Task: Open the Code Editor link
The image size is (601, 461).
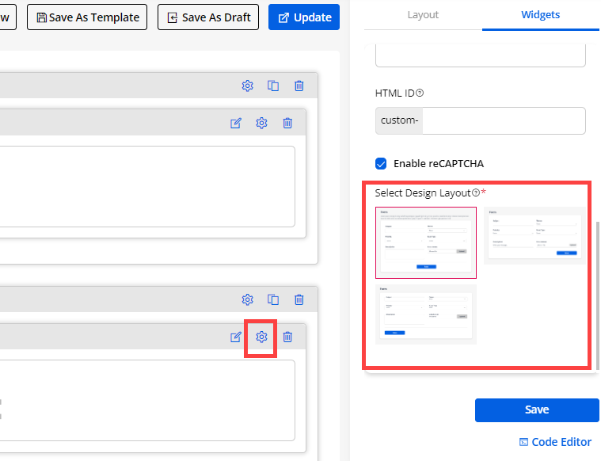Action: [555, 442]
